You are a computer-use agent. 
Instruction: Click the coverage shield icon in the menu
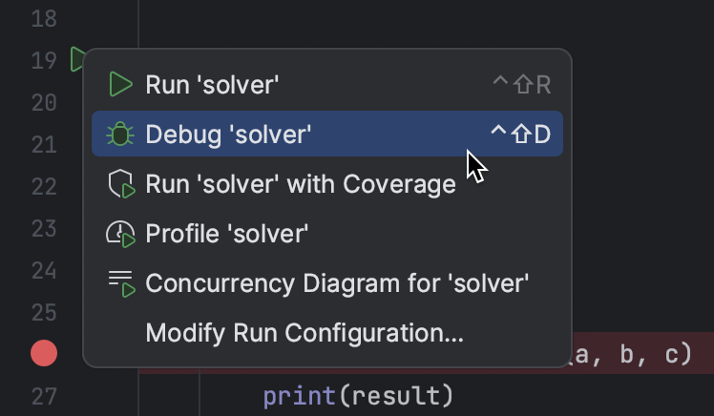[x=120, y=184]
